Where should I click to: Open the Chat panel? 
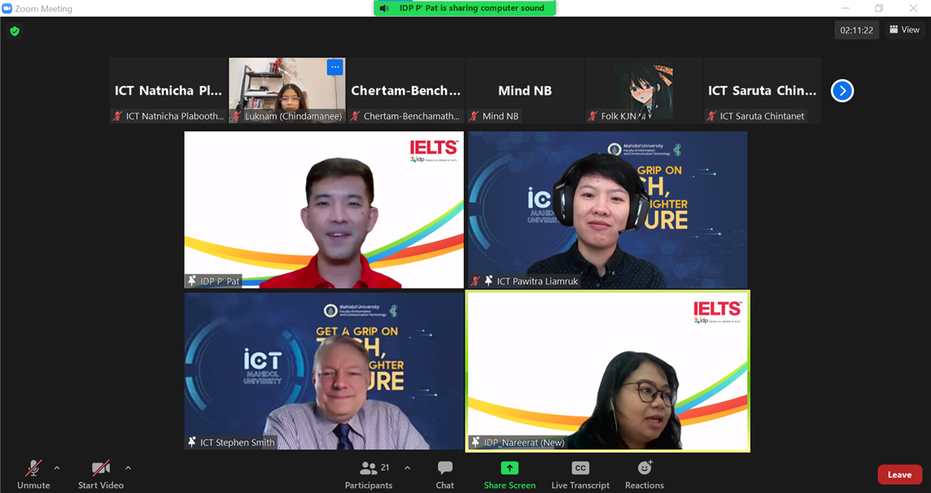pos(444,474)
